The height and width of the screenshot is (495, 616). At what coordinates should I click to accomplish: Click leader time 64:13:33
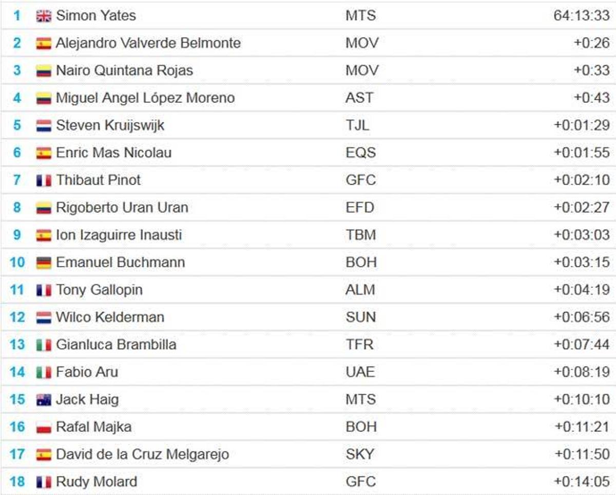(x=582, y=16)
